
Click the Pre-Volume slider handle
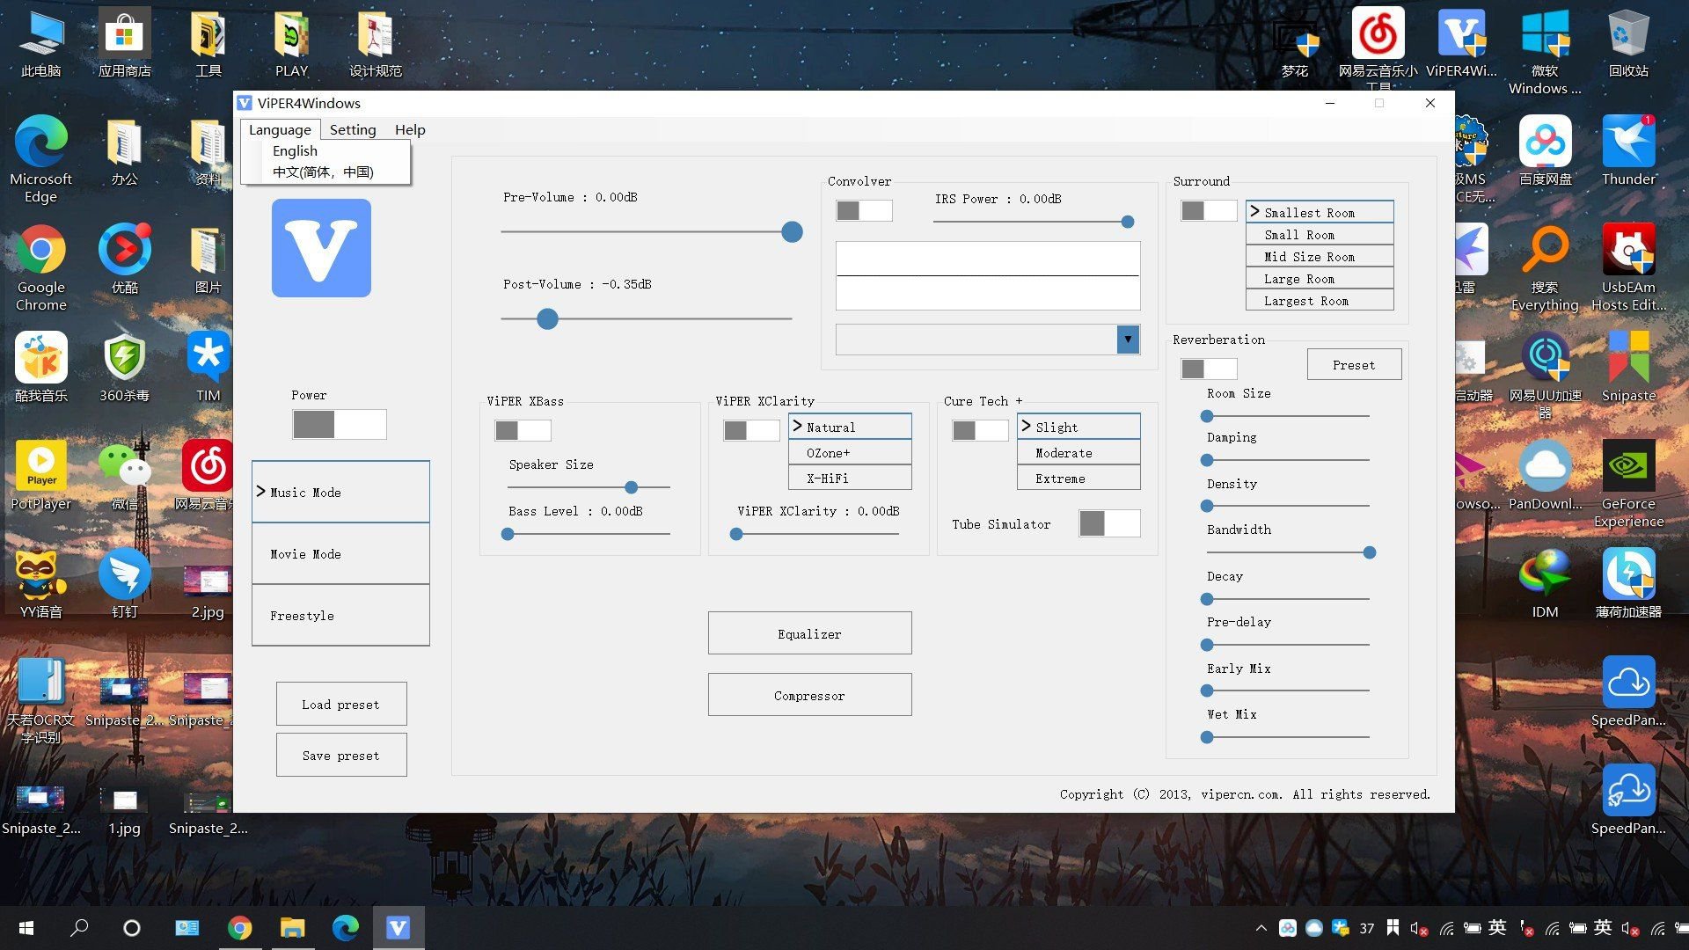(792, 231)
